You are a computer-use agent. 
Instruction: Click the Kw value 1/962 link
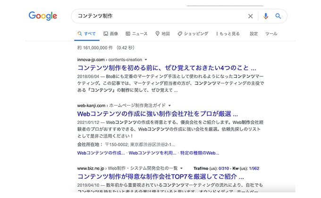point(254,168)
